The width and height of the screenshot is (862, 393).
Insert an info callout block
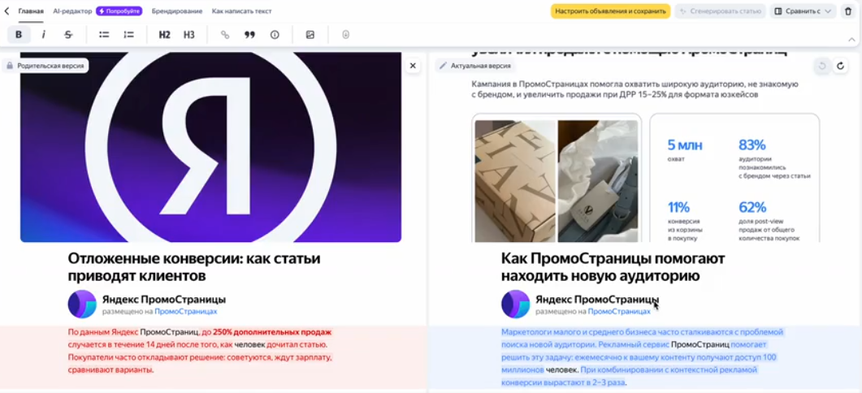tap(275, 35)
